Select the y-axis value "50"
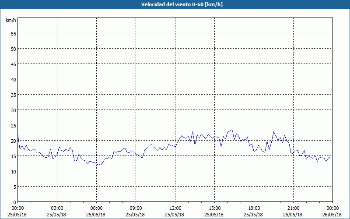 point(14,49)
